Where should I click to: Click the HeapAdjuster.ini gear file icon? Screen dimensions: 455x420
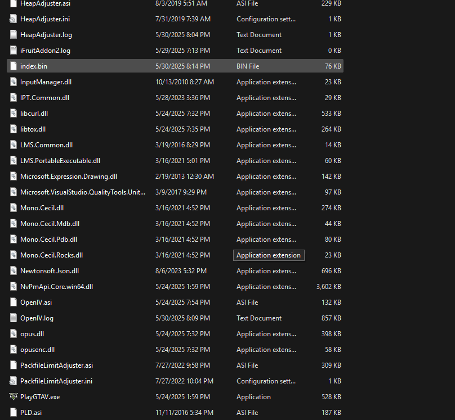click(x=14, y=19)
